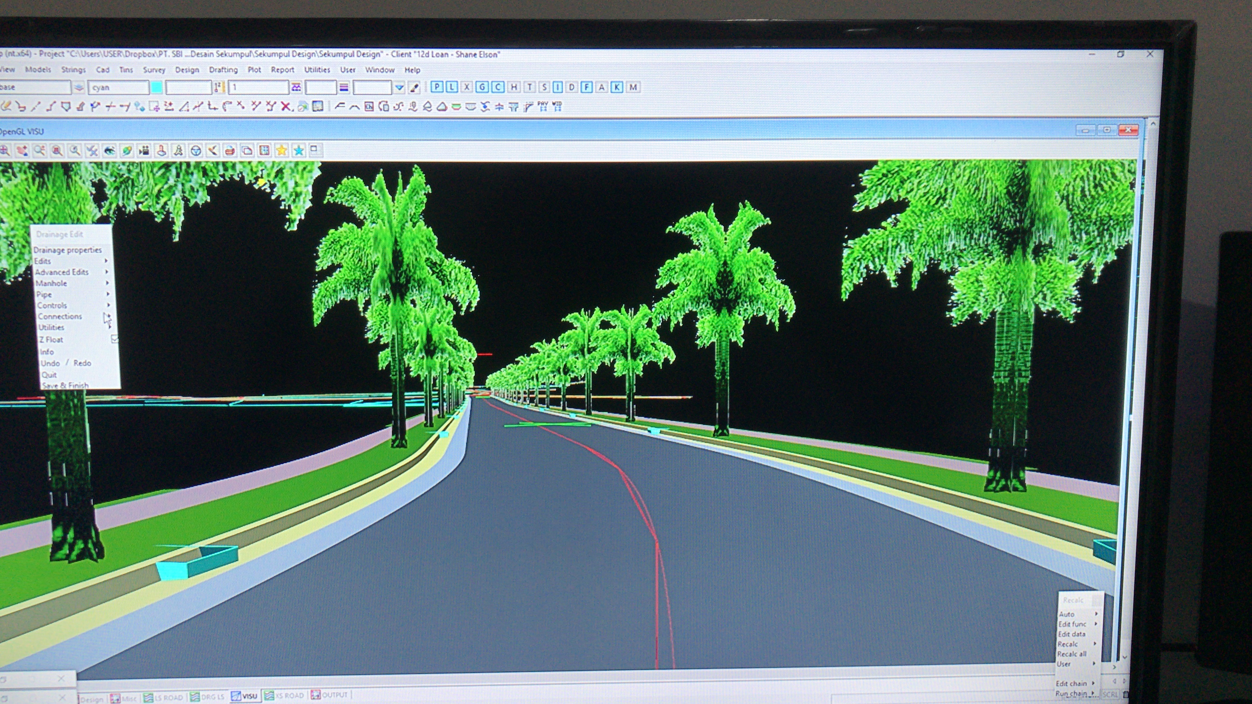The width and height of the screenshot is (1252, 704).
Task: Expand the Edits submenu arrow
Action: pos(107,261)
